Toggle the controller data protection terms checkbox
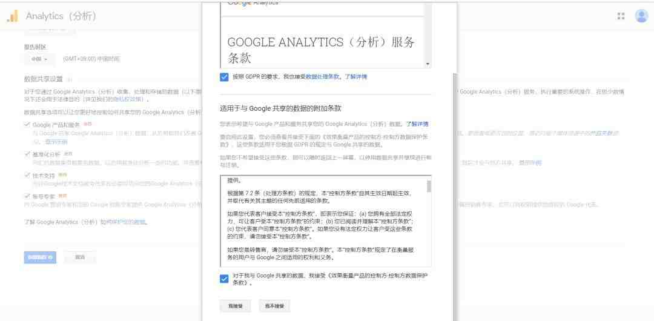The width and height of the screenshot is (654, 321). point(224,279)
